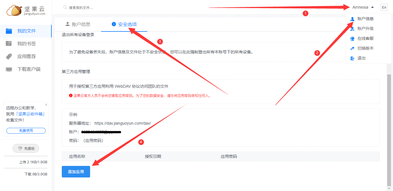Select the 账户信息 person icon in menu
The height and width of the screenshot is (191, 393).
coord(352,19)
